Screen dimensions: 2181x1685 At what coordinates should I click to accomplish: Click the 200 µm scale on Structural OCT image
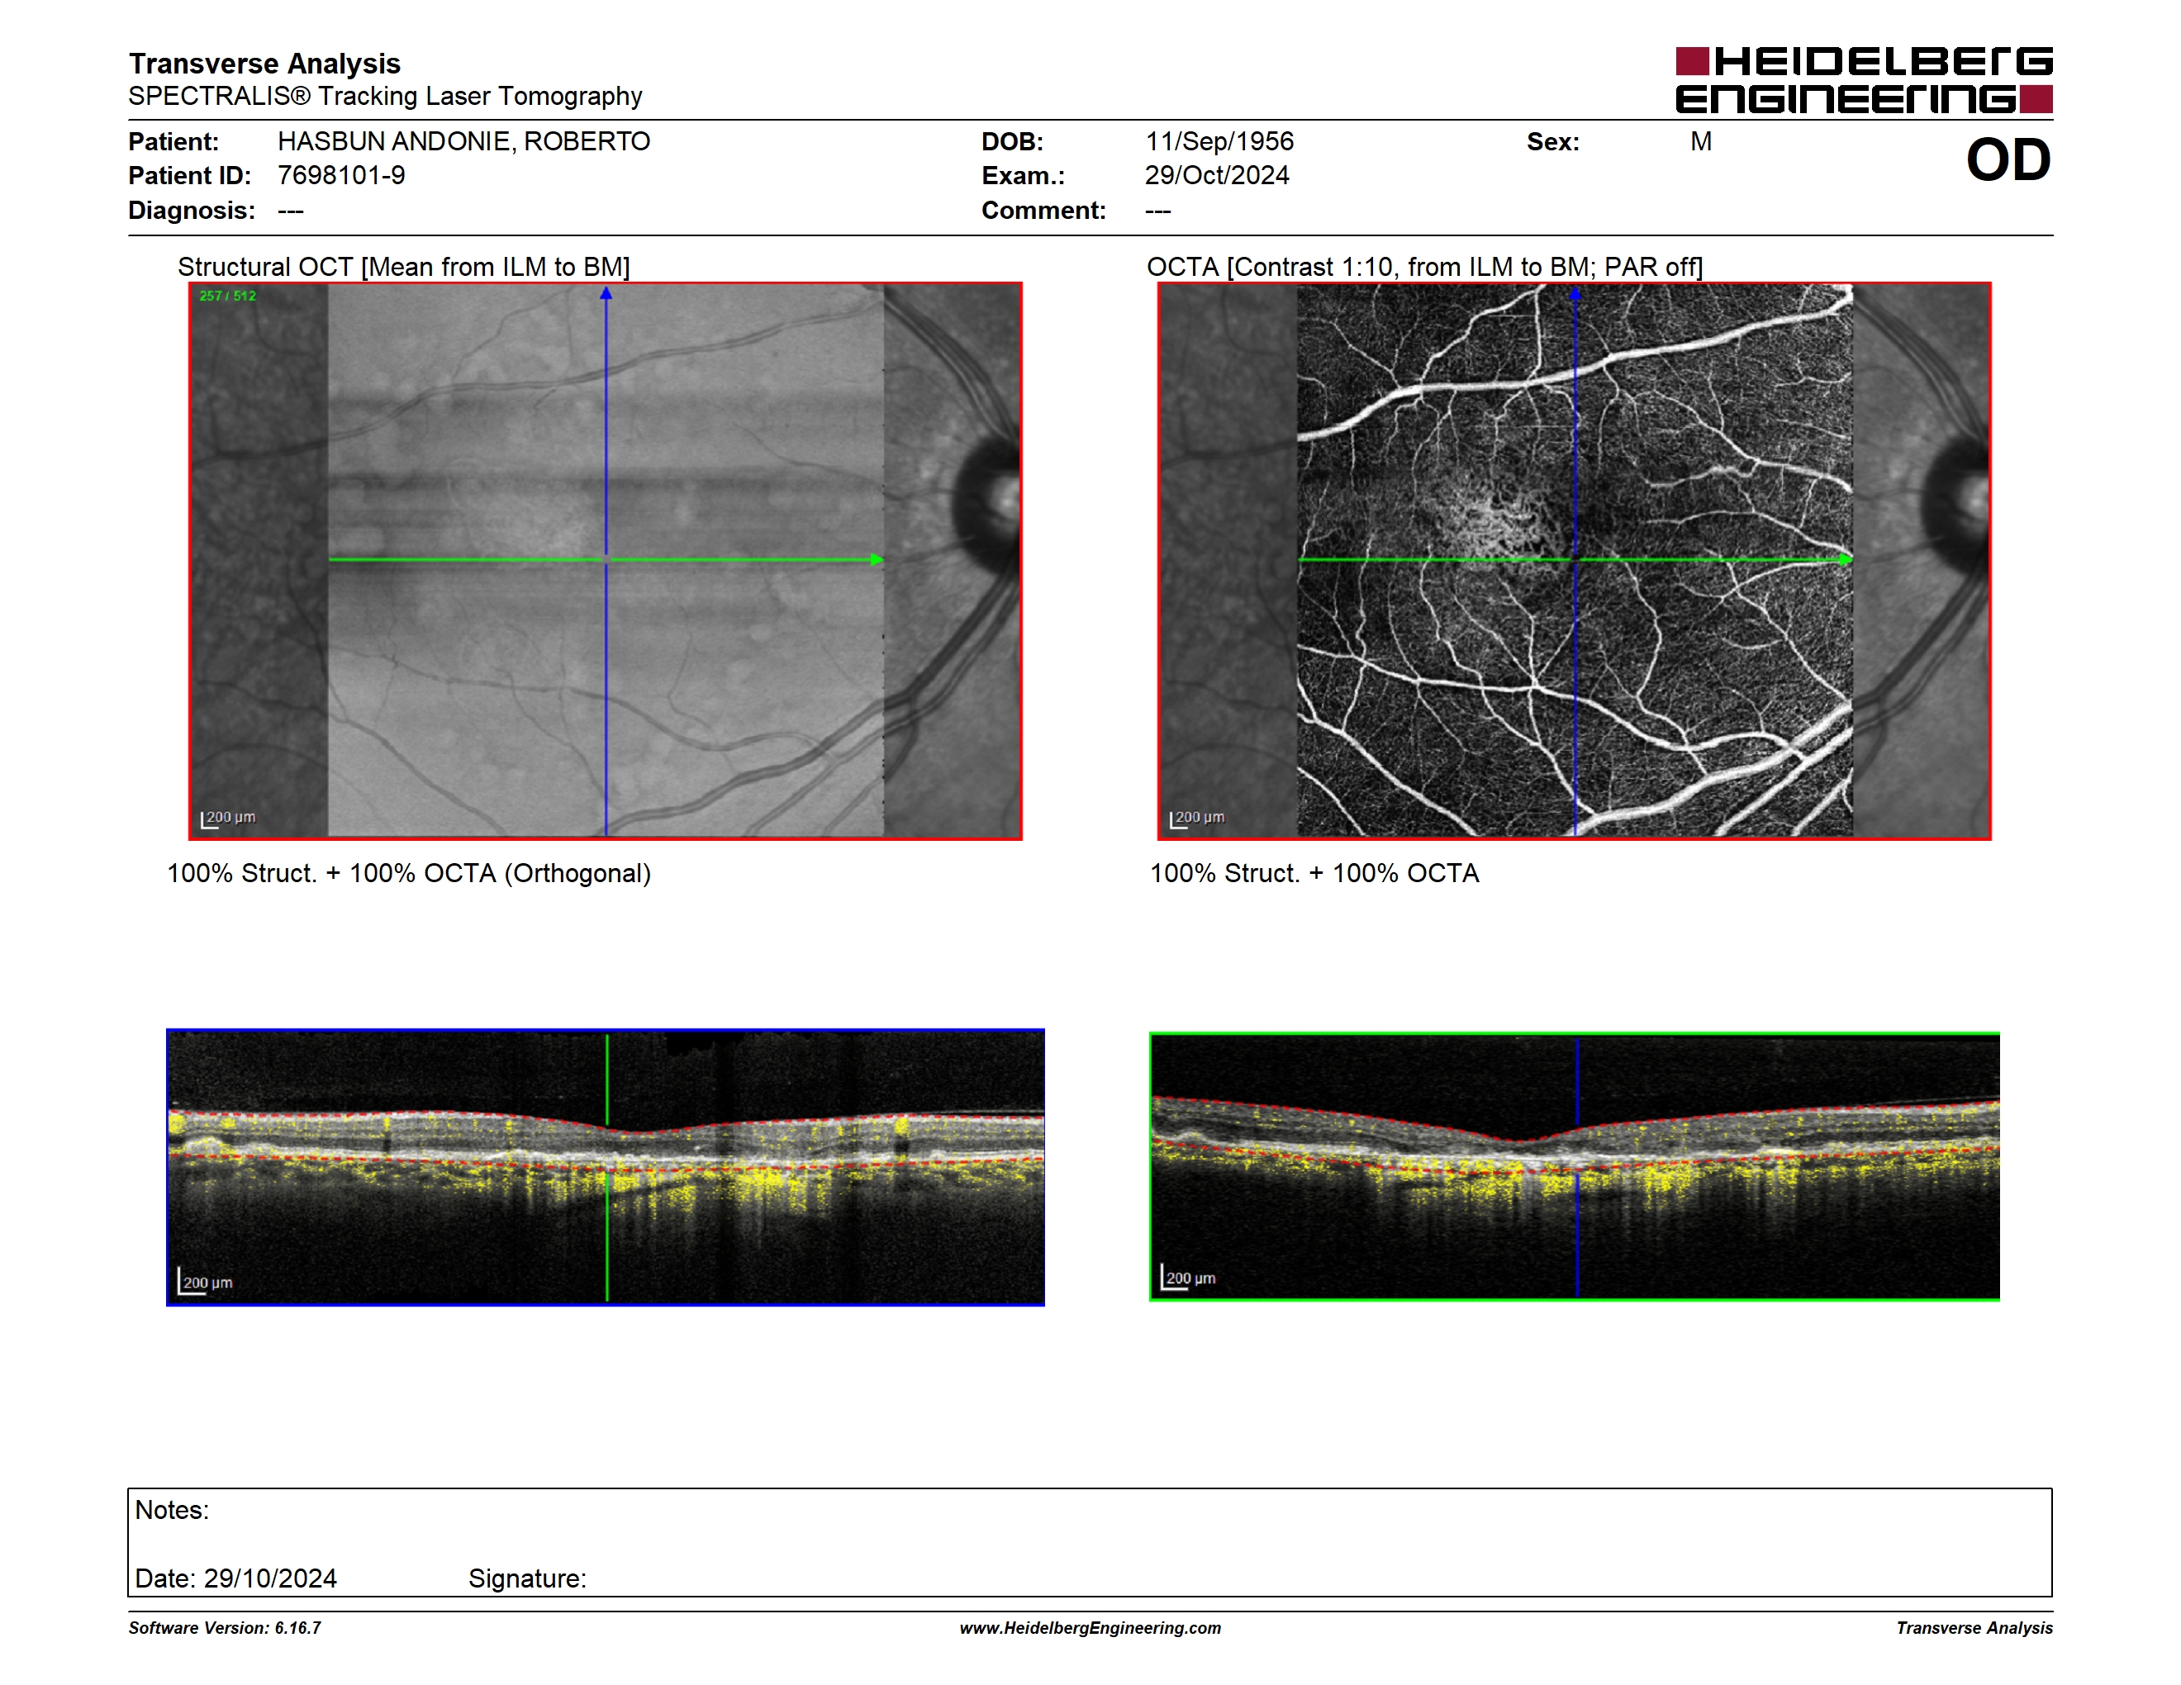tap(229, 819)
